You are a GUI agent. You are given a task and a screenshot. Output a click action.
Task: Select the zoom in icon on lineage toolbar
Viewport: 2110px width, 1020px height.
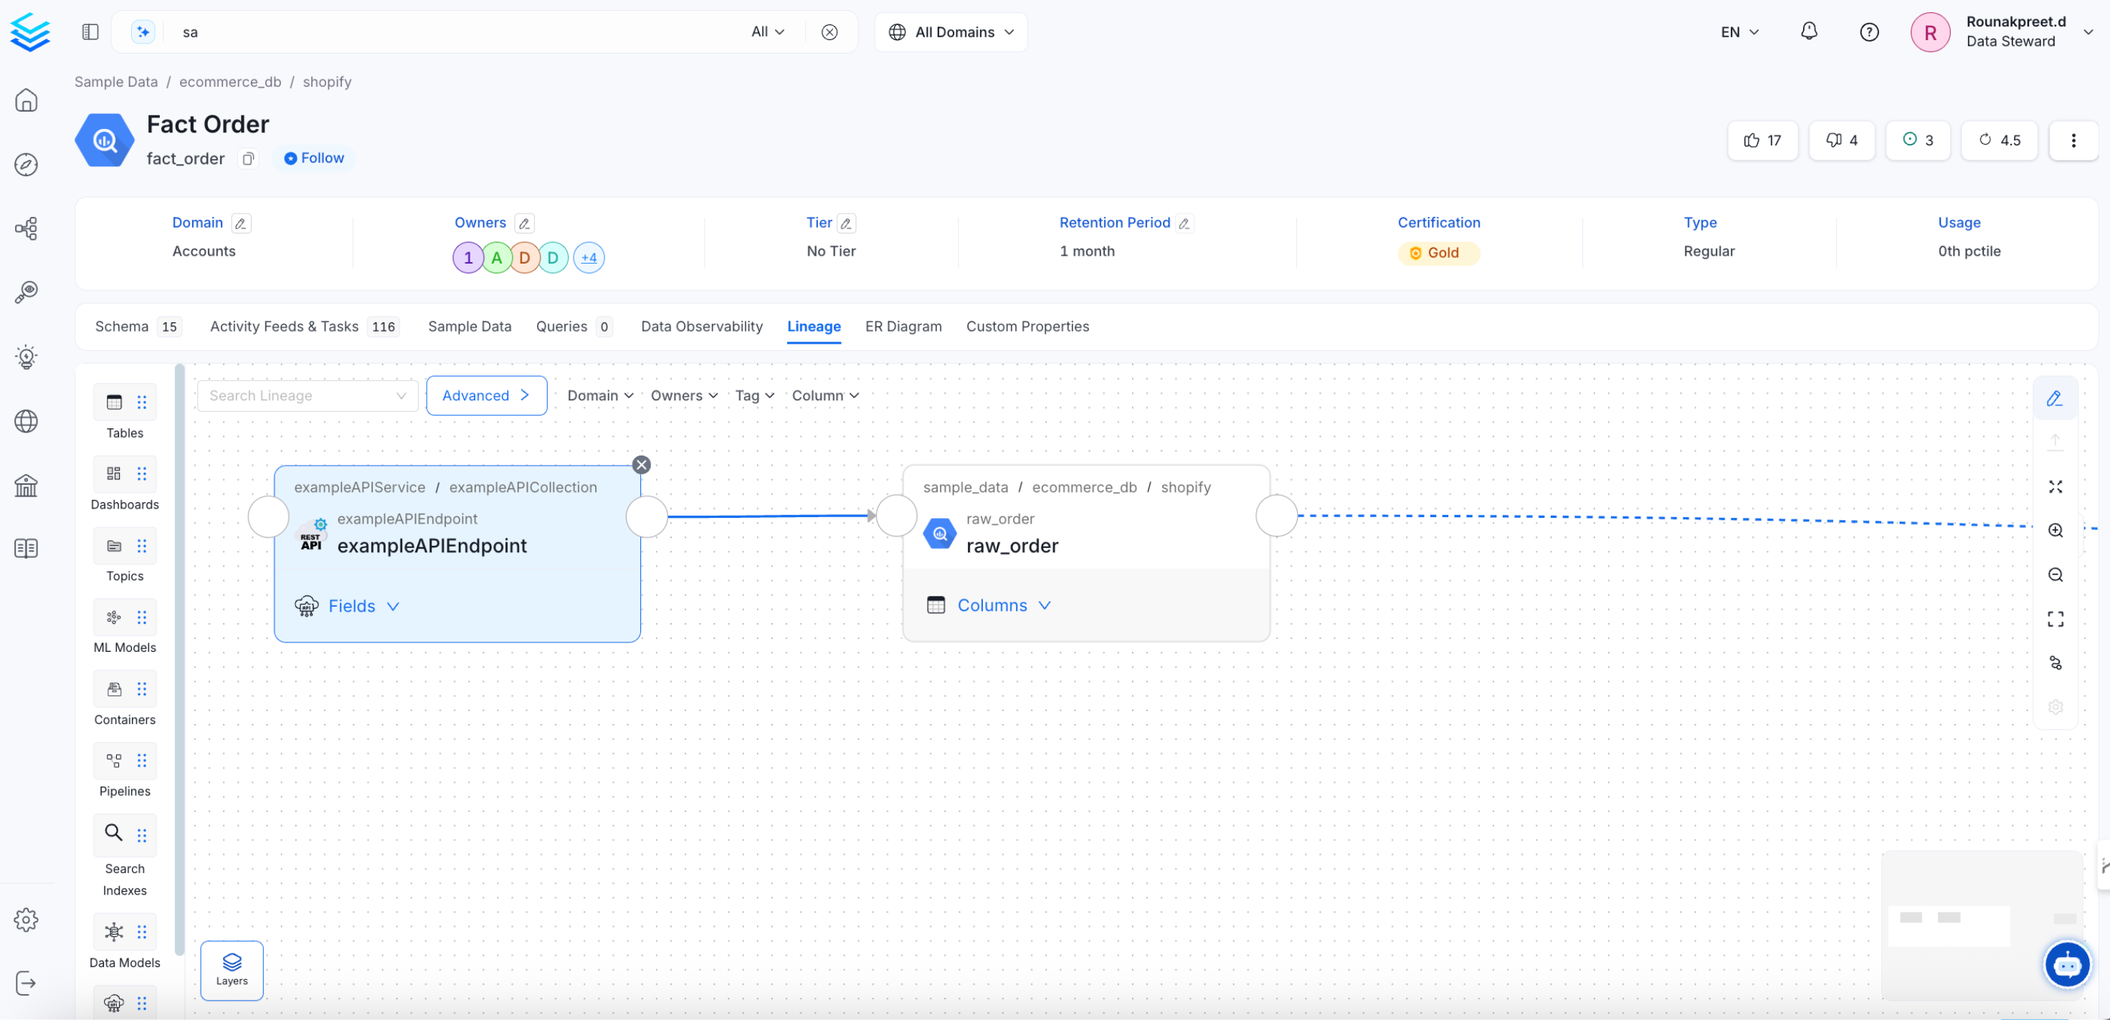[2056, 531]
